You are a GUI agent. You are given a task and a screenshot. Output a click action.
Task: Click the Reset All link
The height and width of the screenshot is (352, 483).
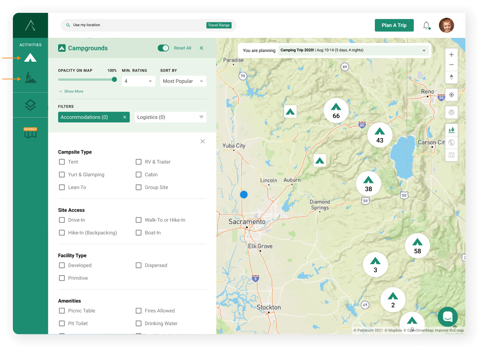click(182, 48)
